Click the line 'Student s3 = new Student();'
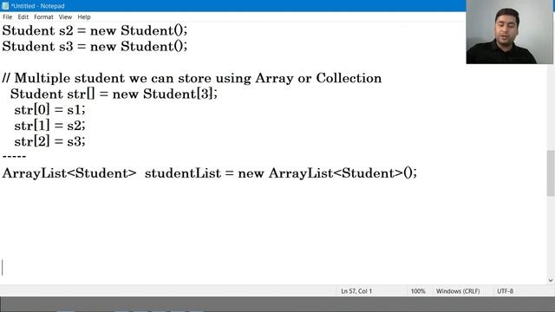555x312 pixels. [95, 46]
